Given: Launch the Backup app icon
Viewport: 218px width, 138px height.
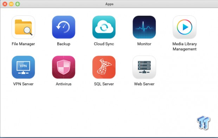Looking at the screenshot, I should pyautogui.click(x=64, y=27).
